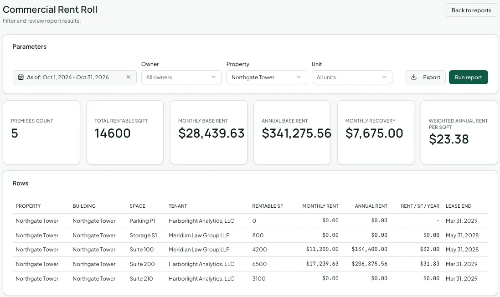This screenshot has height=297, width=500.
Task: Click annual rent $134,400.00
Action: pyautogui.click(x=369, y=249)
